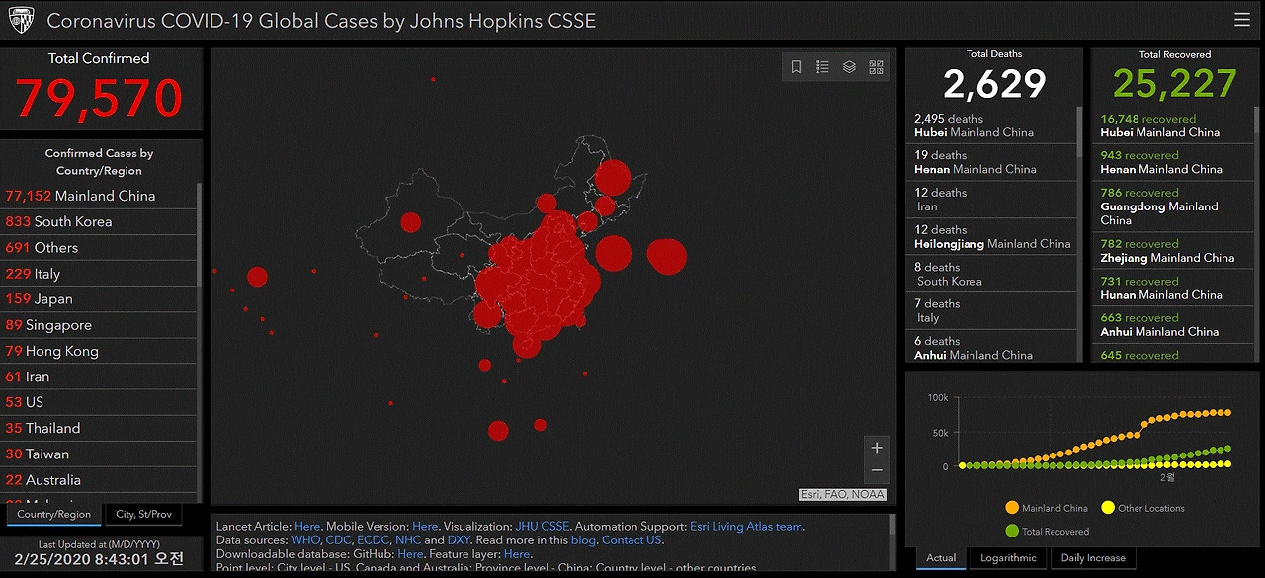Open the blog link
Viewport: 1265px width, 578px height.
click(583, 540)
